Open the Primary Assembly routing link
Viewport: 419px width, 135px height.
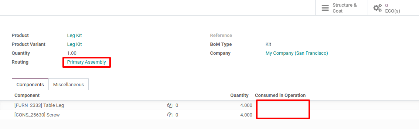point(86,62)
